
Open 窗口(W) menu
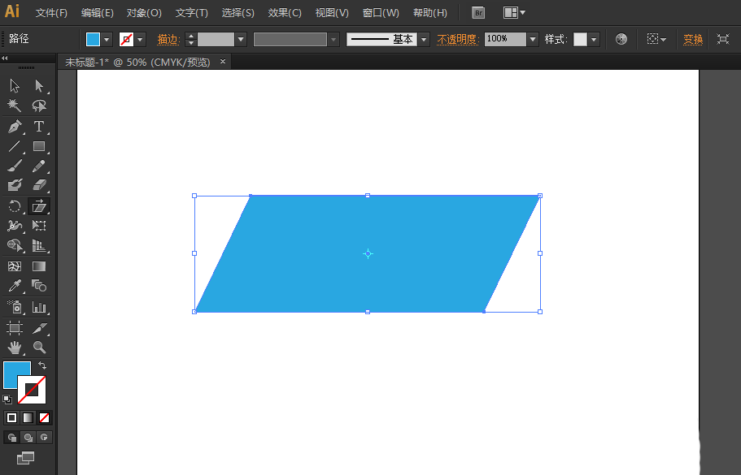(x=381, y=13)
